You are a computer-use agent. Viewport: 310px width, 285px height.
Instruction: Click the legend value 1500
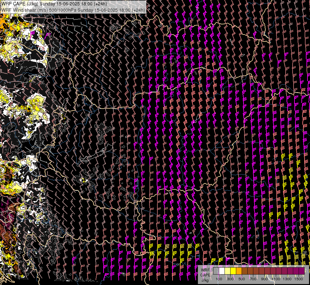coord(299,279)
